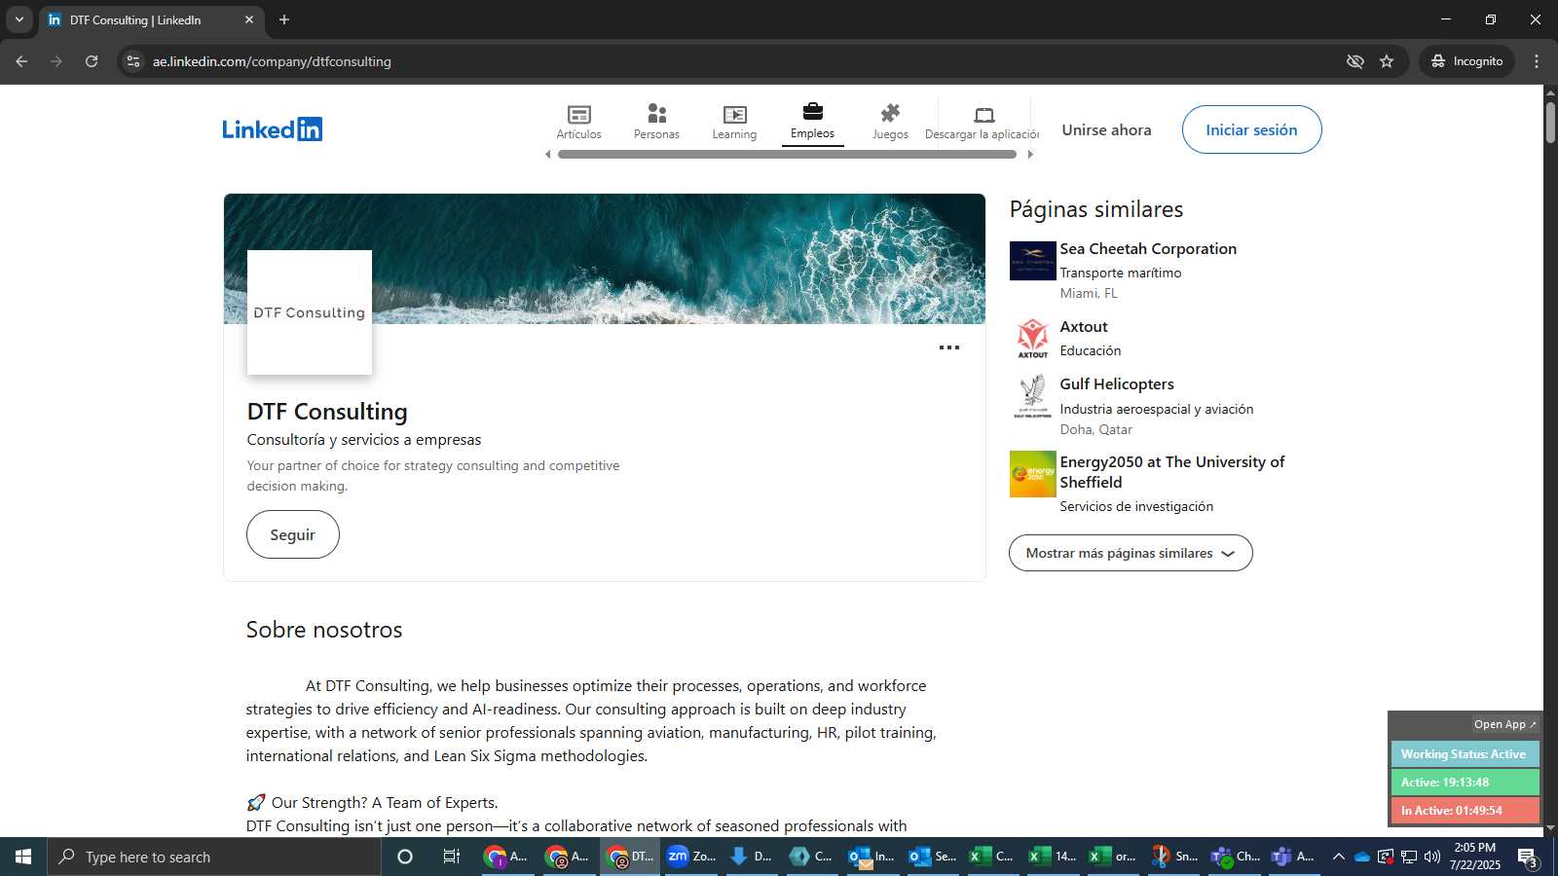This screenshot has width=1558, height=876.
Task: Close the DTF Consulting tab
Action: pos(249,19)
